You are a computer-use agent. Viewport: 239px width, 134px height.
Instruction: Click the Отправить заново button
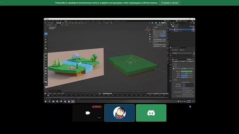(170, 3)
